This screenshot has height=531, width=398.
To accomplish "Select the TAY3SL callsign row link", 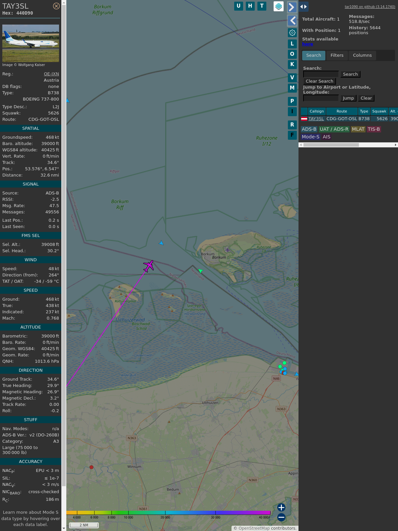I will point(316,119).
